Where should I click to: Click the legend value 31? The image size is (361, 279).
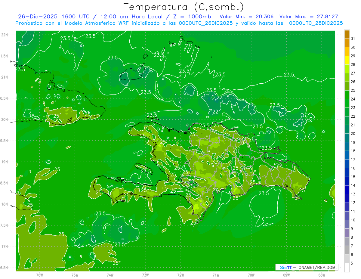(353, 39)
